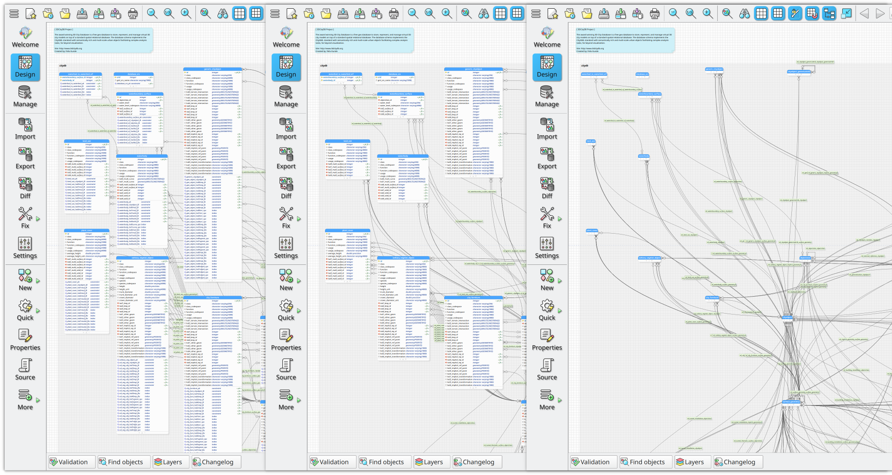Image resolution: width=892 pixels, height=475 pixels.
Task: Select the land_use table in middle panel canvas
Action: coord(348,159)
